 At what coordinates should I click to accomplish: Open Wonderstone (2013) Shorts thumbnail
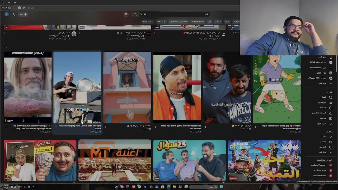(27, 87)
